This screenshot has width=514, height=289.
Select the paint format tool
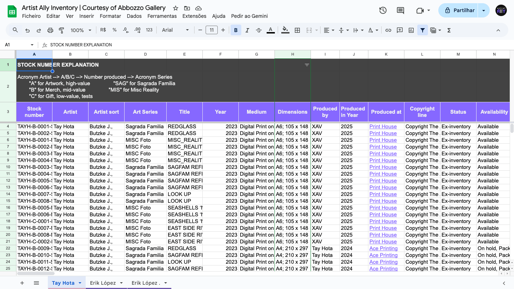tap(61, 30)
